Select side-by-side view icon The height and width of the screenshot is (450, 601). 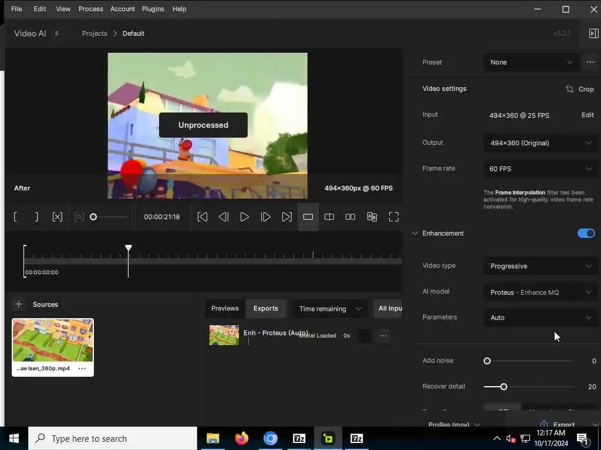click(350, 217)
